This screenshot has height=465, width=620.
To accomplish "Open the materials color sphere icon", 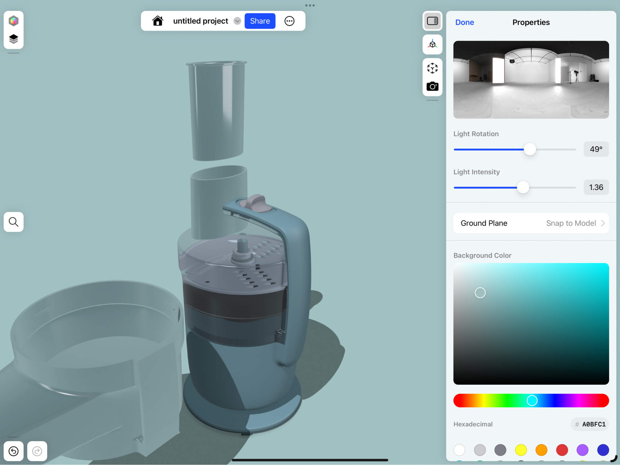I will pyautogui.click(x=13, y=21).
